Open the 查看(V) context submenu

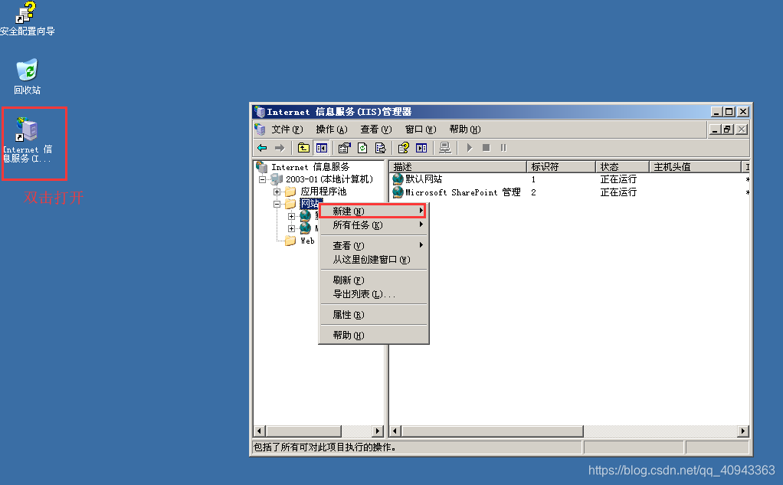click(x=374, y=246)
